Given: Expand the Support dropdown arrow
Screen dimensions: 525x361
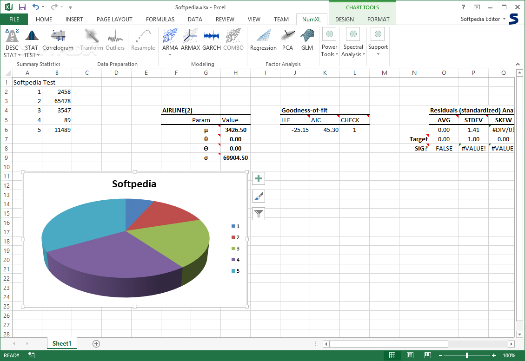Looking at the screenshot, I should pyautogui.click(x=378, y=54).
